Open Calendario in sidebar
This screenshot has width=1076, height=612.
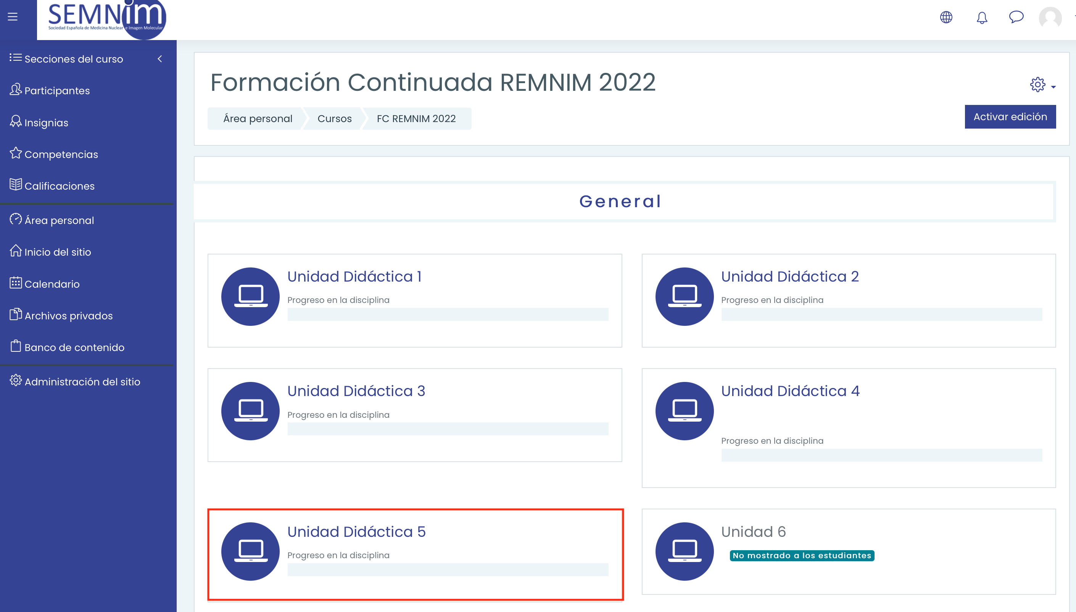point(52,284)
